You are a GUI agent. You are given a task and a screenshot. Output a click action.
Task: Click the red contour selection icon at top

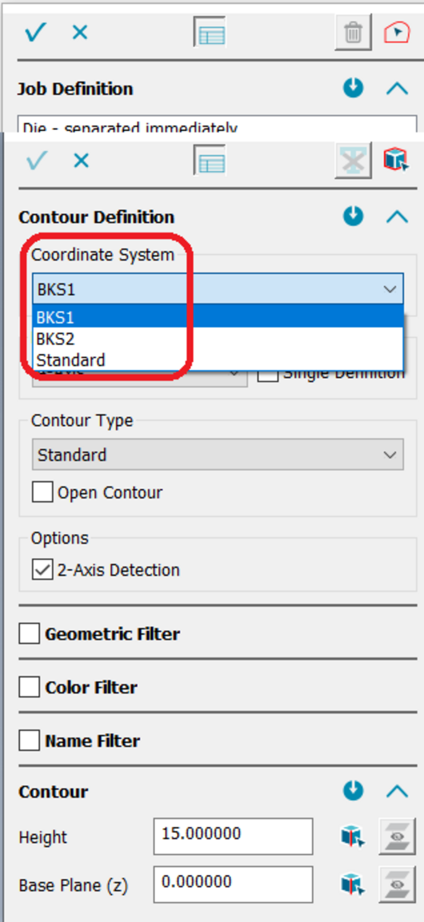[x=397, y=32]
